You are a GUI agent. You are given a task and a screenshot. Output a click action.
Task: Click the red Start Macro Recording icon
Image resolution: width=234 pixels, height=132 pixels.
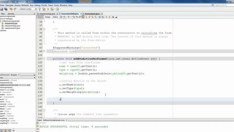tap(106, 17)
